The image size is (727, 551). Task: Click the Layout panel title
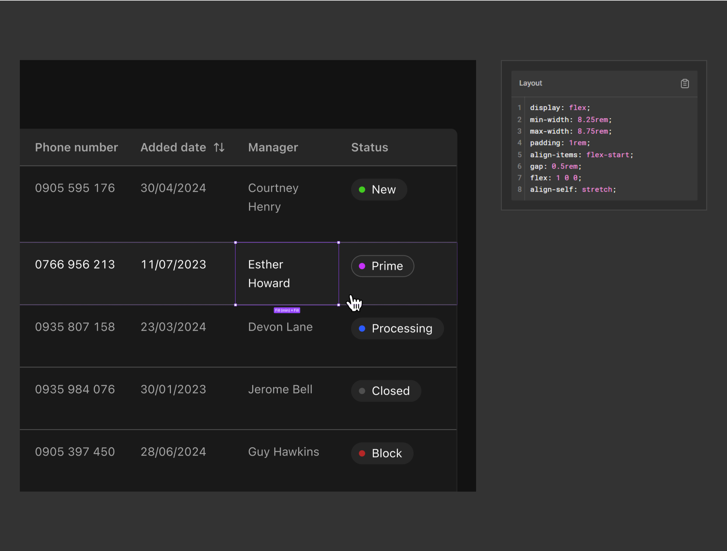pyautogui.click(x=530, y=83)
